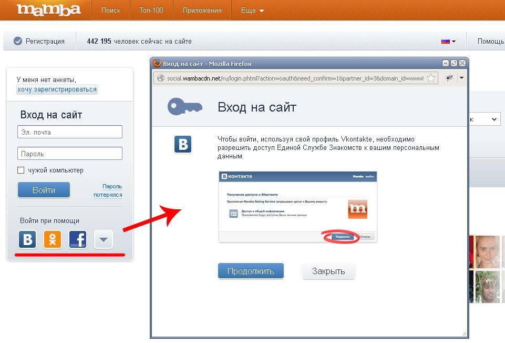Open the Russian flag language selector
Viewport: 505px width, 343px height.
(448, 41)
